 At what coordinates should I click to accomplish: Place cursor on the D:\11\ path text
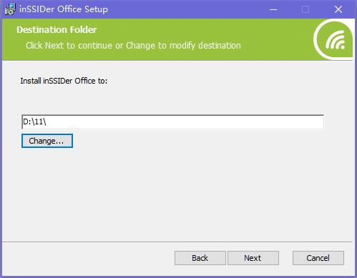34,122
